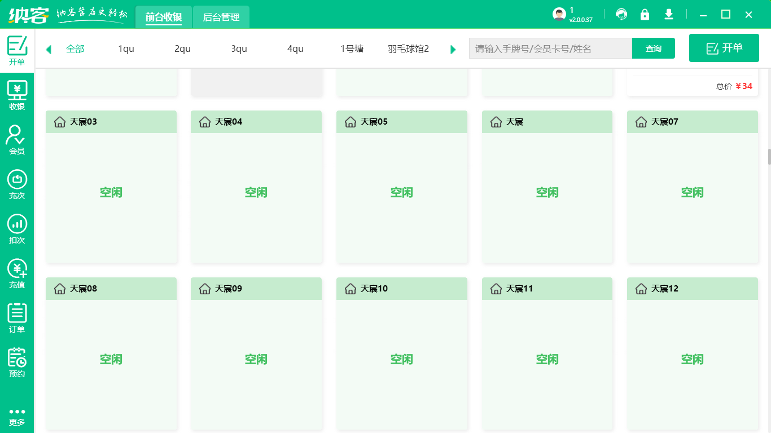This screenshot has width=771, height=433.
Task: Open the 订单 orders icon
Action: point(17,318)
